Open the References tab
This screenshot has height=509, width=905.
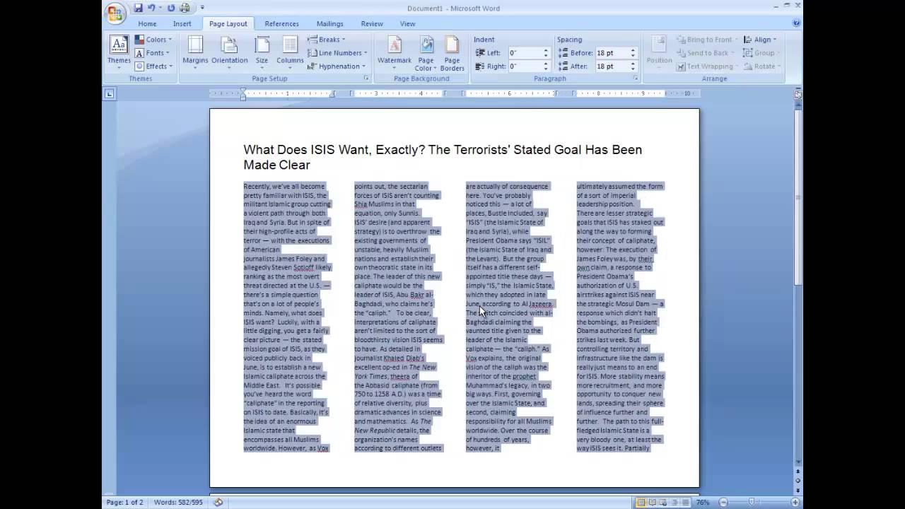[281, 23]
